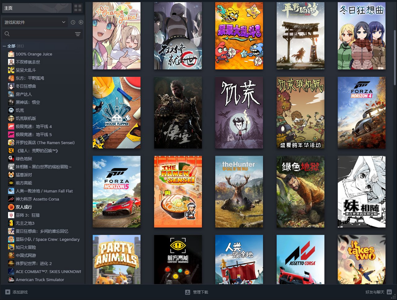Select 开罗拉面店 (The Ramen Sensei) in list

(45, 143)
